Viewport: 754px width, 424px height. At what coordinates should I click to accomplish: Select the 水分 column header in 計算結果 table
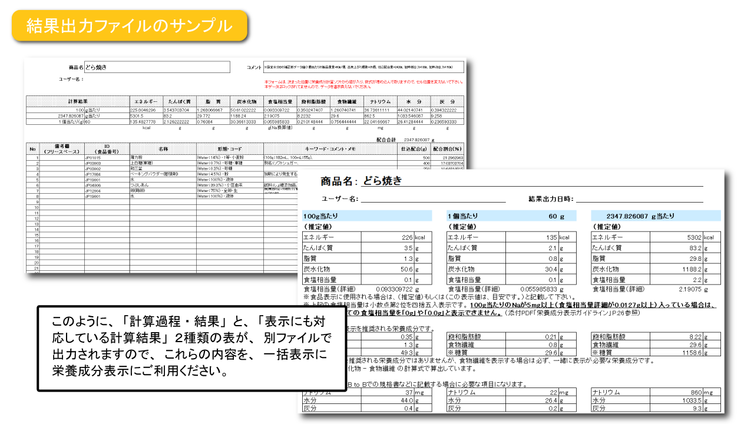[414, 101]
